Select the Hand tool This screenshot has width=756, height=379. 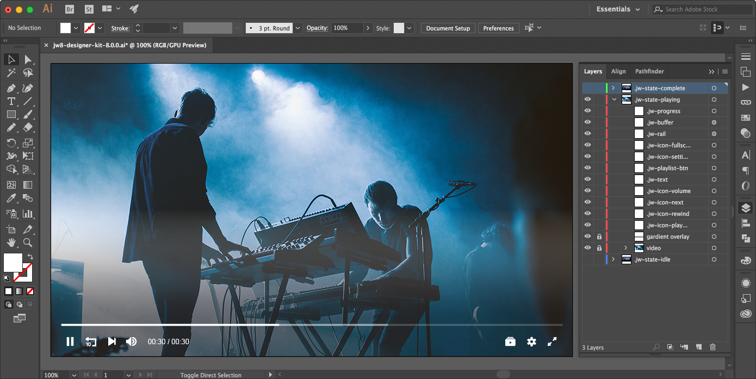click(x=11, y=243)
